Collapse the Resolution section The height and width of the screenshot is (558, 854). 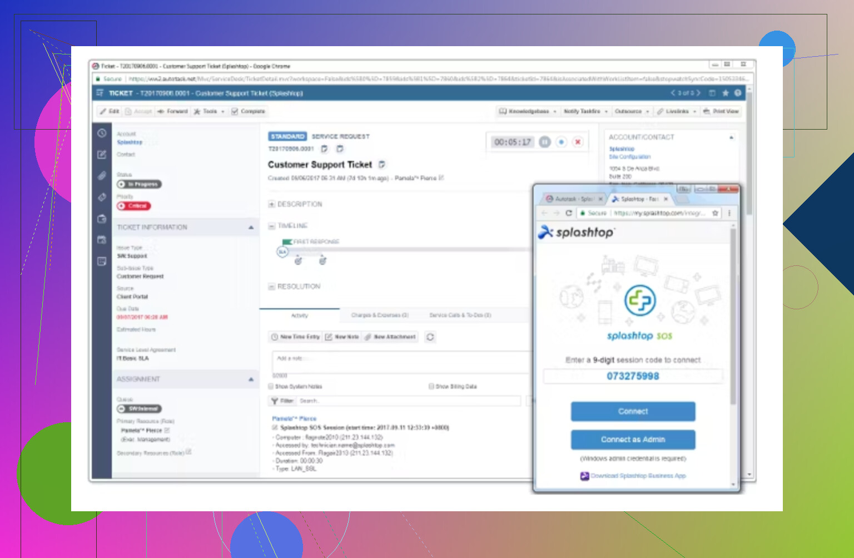click(x=272, y=287)
